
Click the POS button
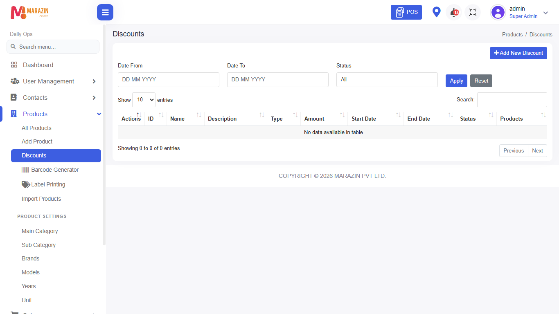tap(406, 12)
